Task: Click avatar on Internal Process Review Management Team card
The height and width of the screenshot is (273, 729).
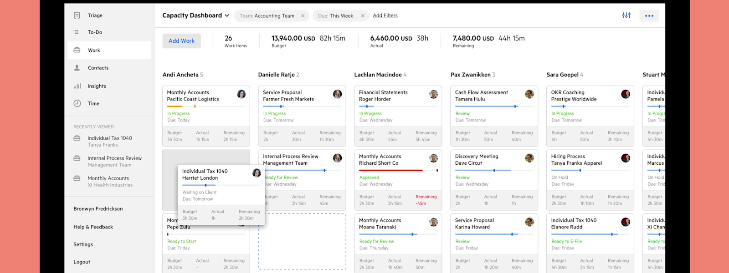Action: click(338, 158)
